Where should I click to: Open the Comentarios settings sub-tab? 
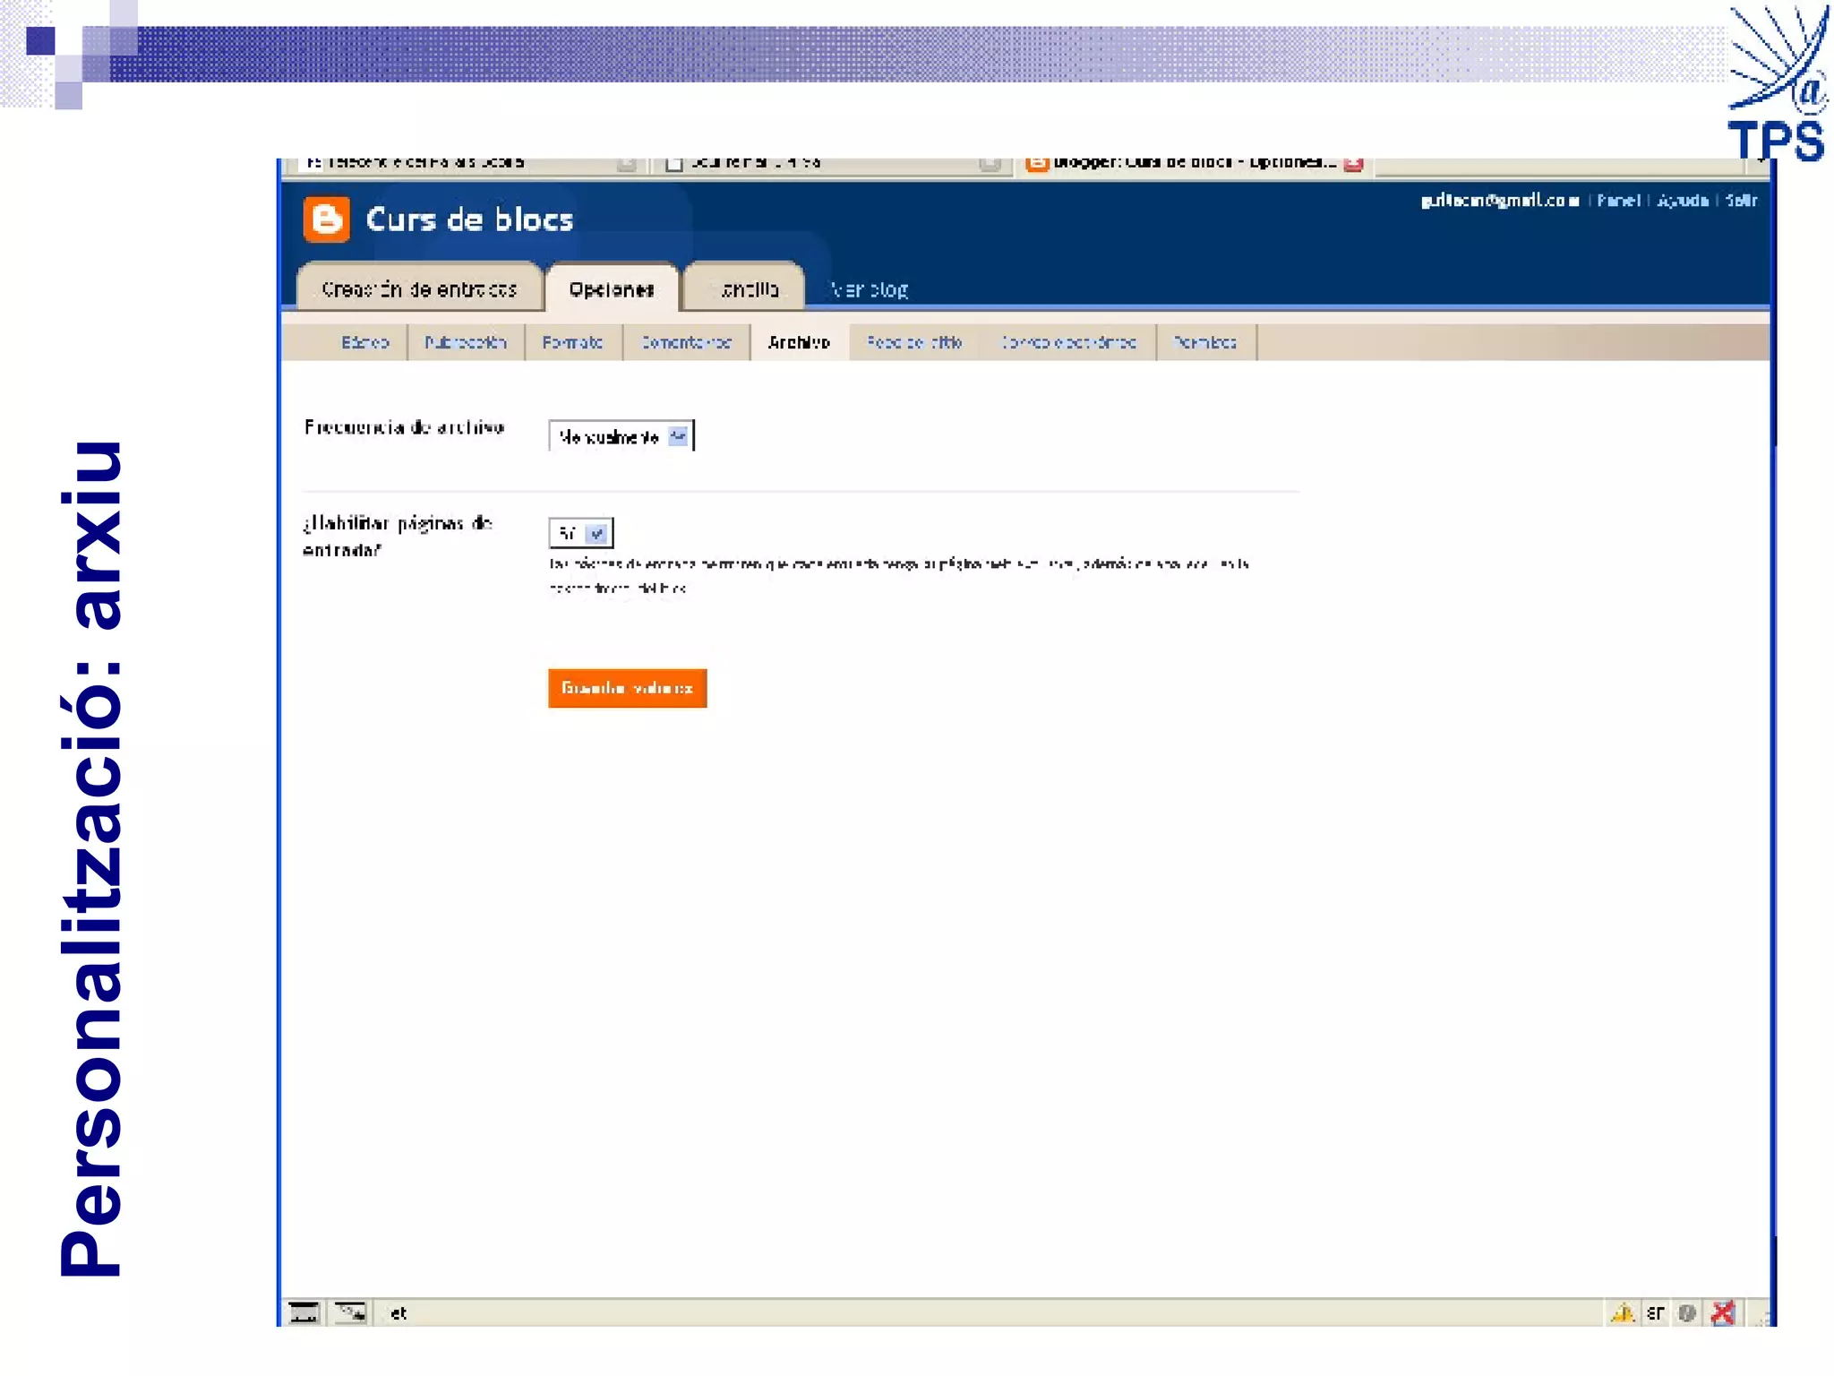686,342
